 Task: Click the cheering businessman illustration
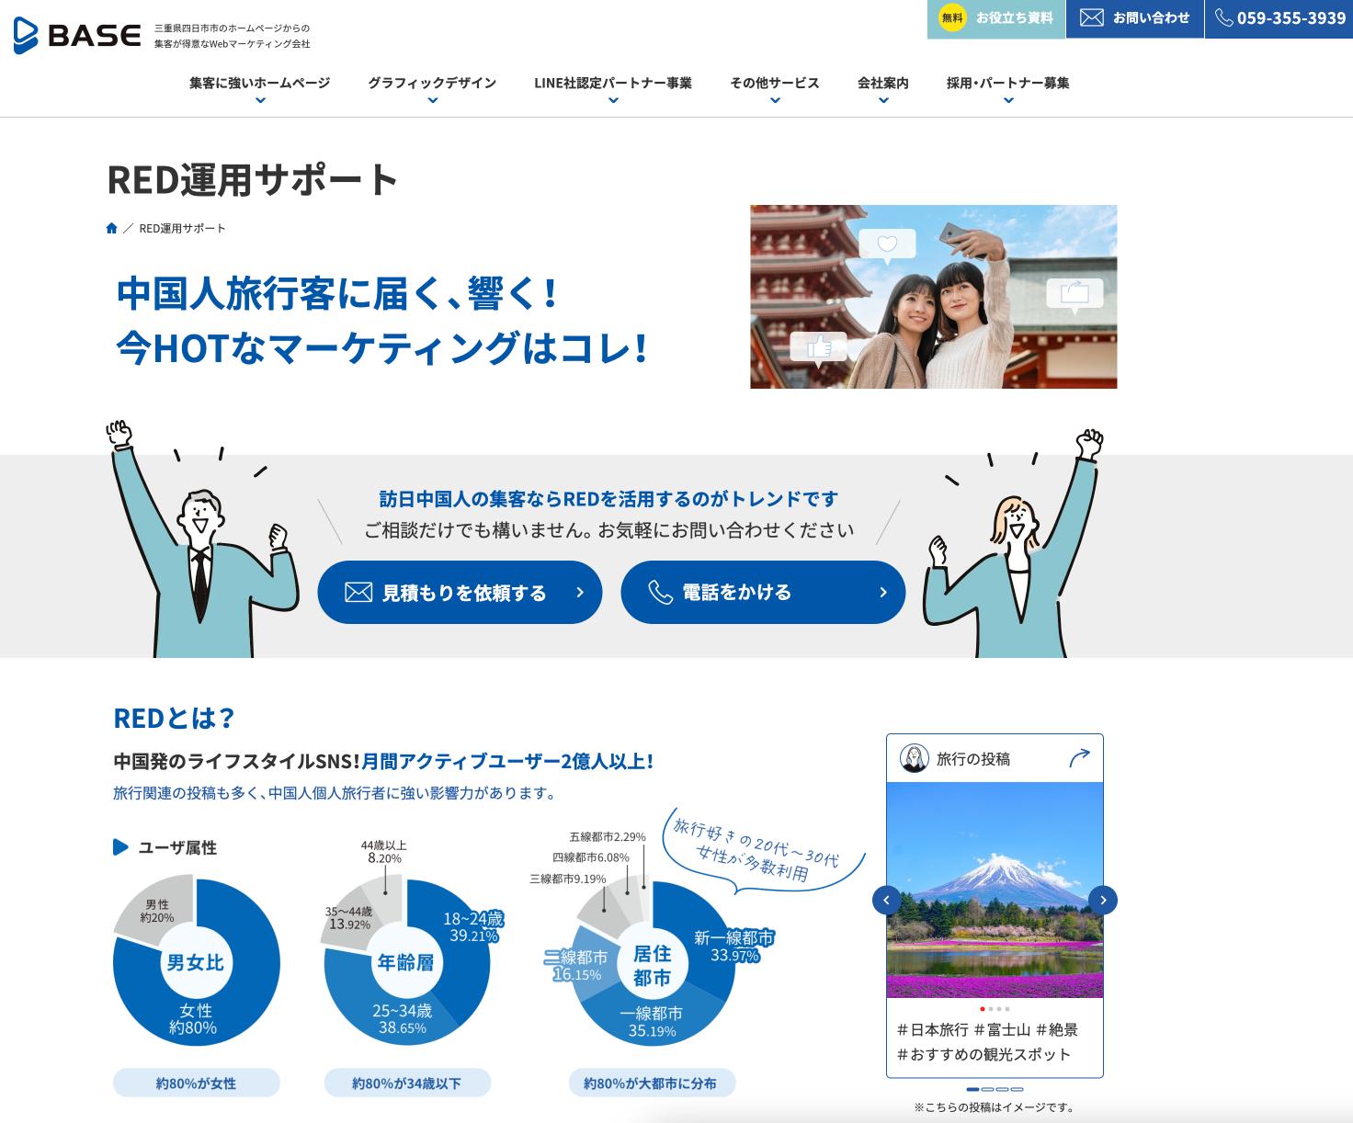[203, 538]
